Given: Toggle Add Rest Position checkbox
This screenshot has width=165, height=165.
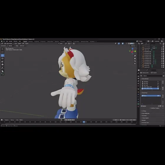Looking at the screenshot, I should point(150,108).
